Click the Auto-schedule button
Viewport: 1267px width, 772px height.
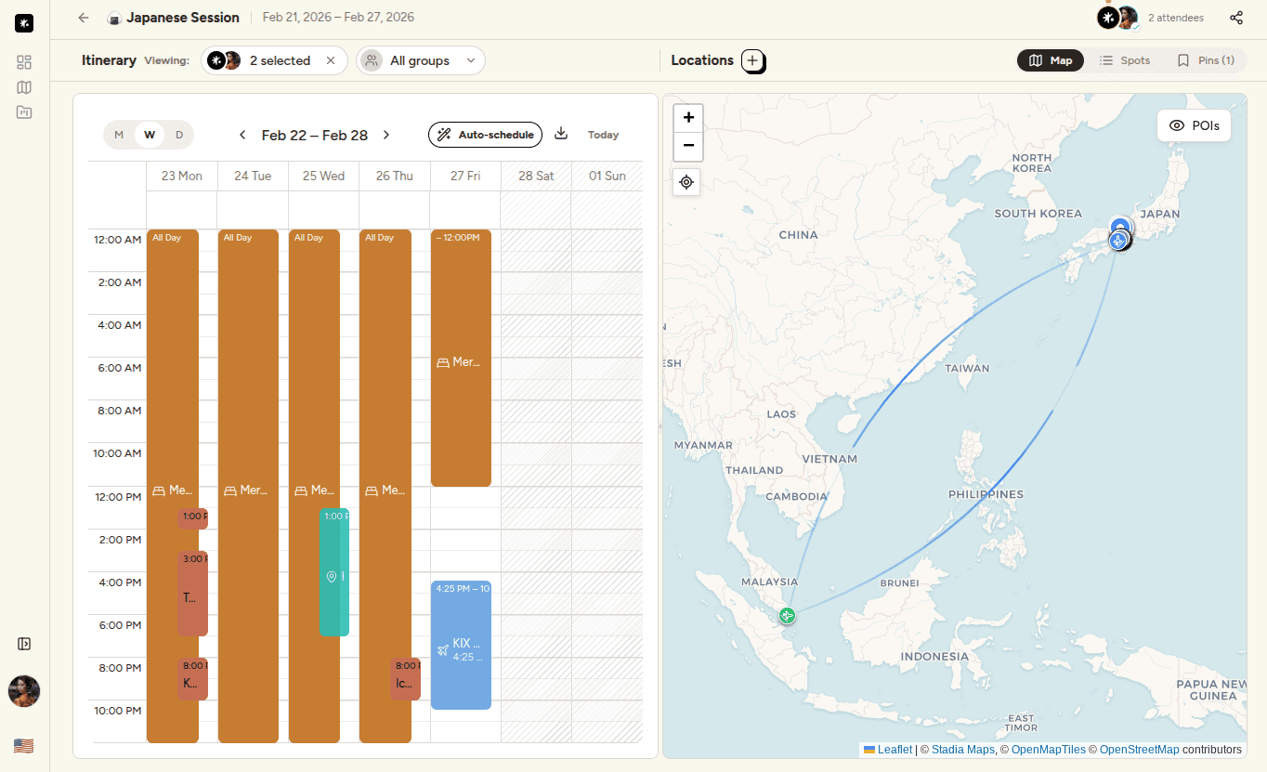coord(485,135)
